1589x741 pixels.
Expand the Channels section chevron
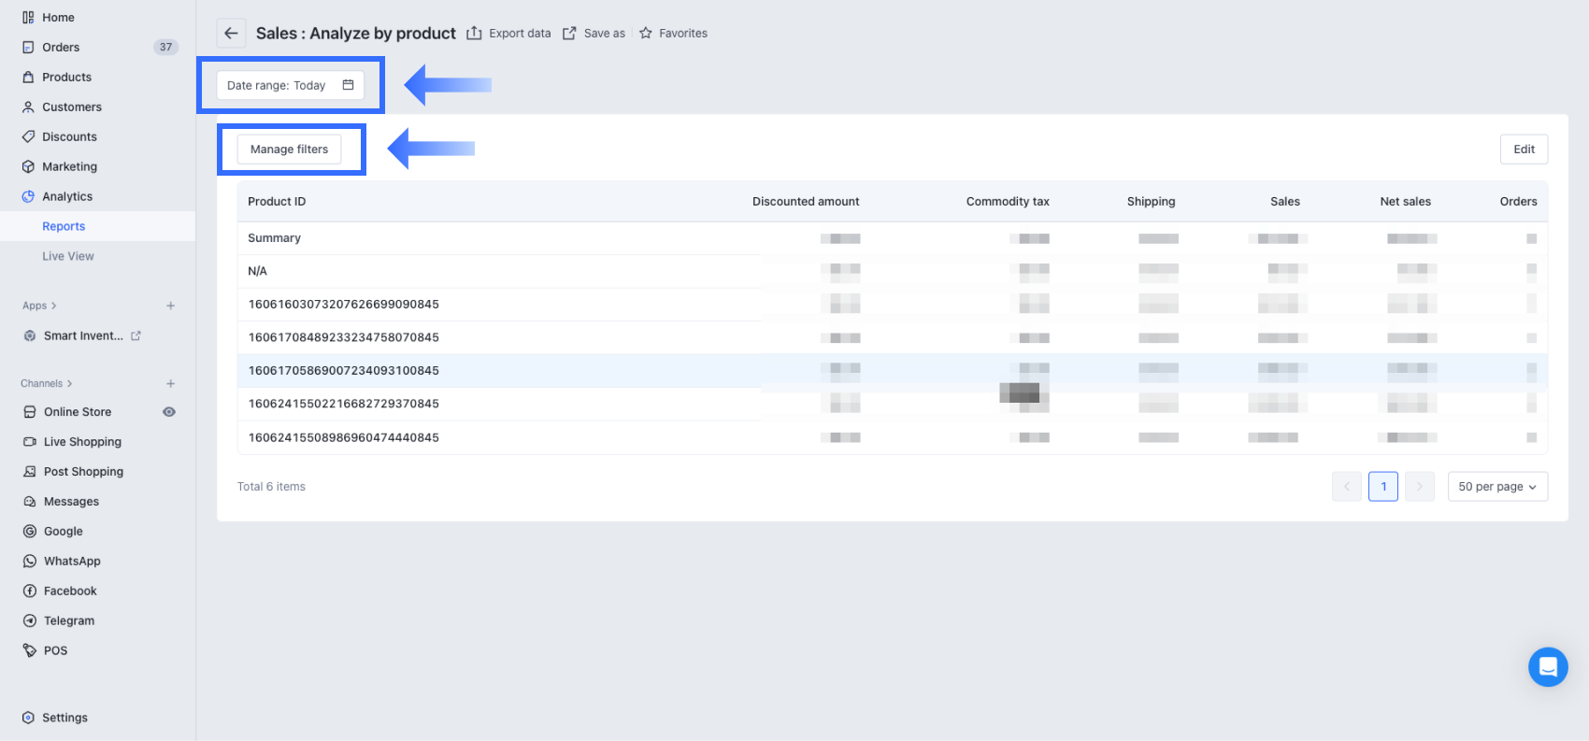pyautogui.click(x=70, y=383)
